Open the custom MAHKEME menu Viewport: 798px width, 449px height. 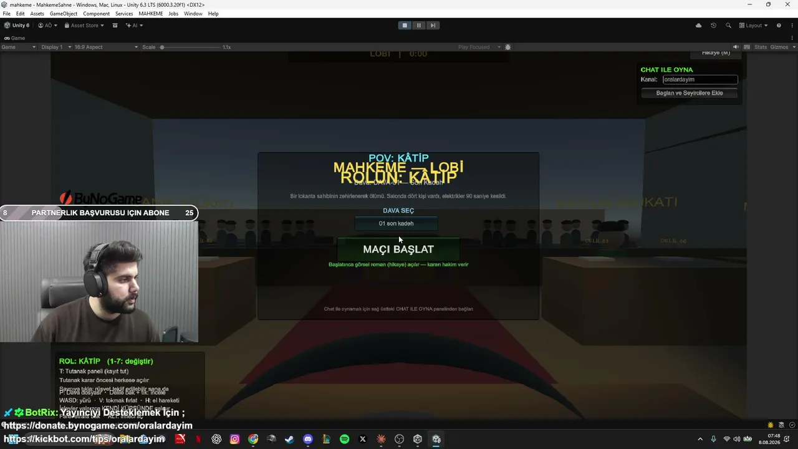151,14
